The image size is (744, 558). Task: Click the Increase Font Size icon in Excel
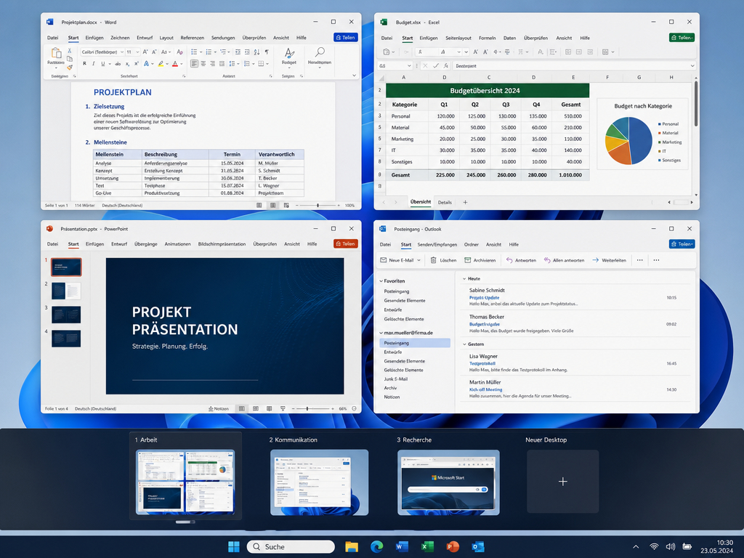(x=475, y=52)
